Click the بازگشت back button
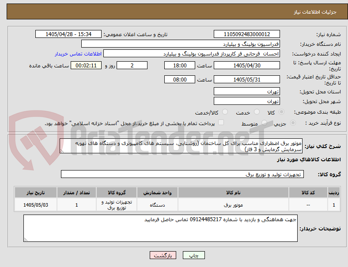Screen dimensions: 348x267 pos(163,255)
